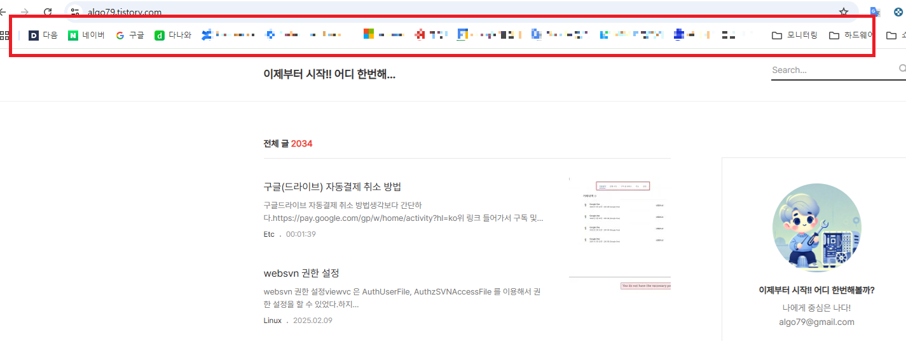
Task: Click profile name 이제부터 시작!! 어디 한번해볼까?
Action: [817, 290]
